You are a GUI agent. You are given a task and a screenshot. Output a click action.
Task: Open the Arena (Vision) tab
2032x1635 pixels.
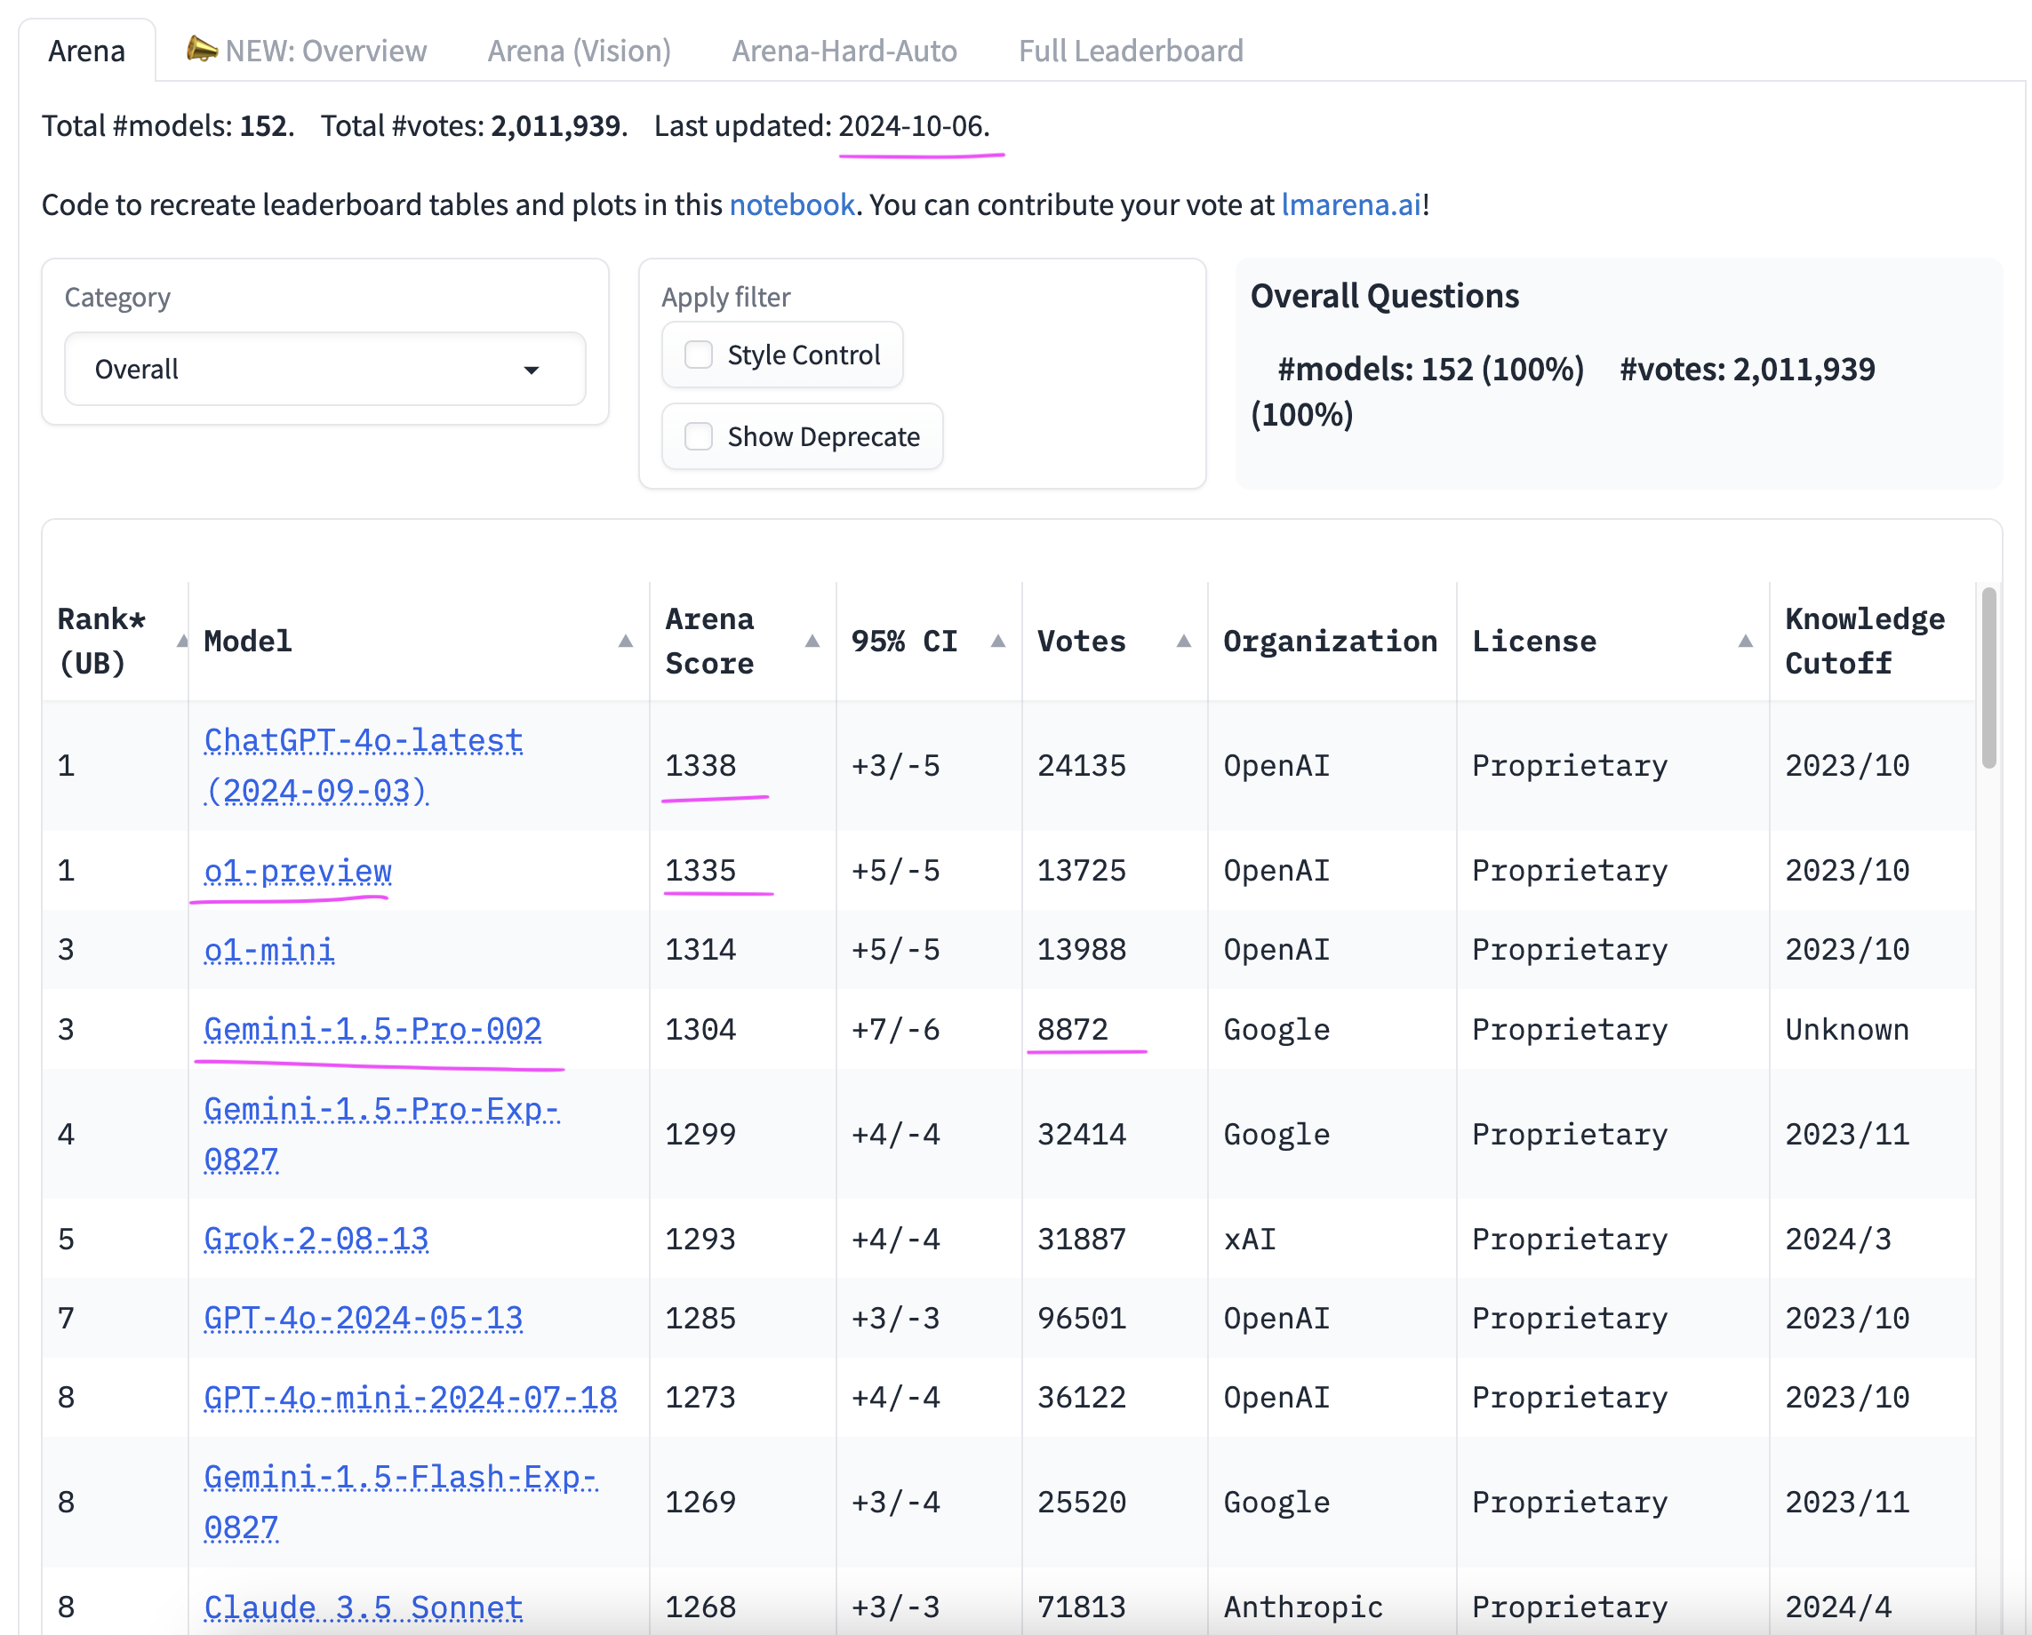coord(579,51)
